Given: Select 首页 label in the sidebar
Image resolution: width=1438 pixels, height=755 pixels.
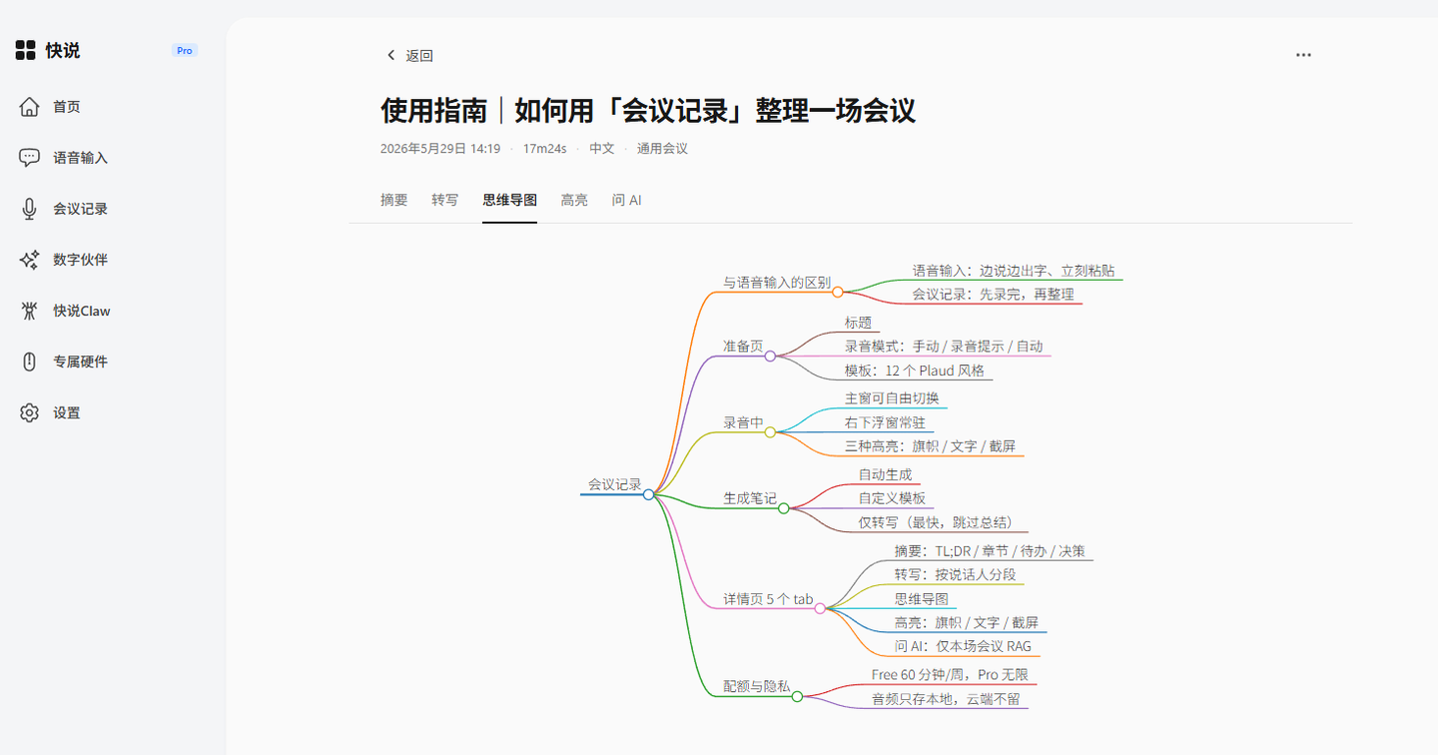Looking at the screenshot, I should pyautogui.click(x=67, y=107).
